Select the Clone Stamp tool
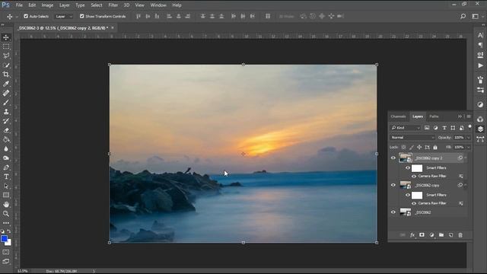 [x=6, y=112]
